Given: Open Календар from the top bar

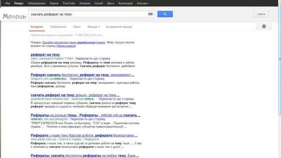Looking at the screenshot, I should coord(126,3).
